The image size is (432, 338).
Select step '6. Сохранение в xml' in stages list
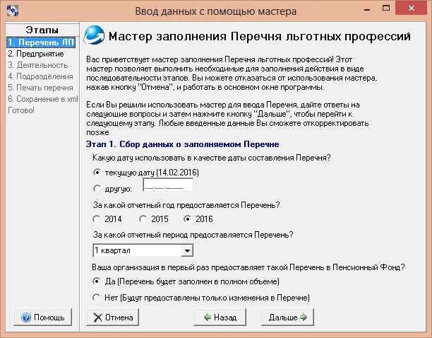pos(42,99)
